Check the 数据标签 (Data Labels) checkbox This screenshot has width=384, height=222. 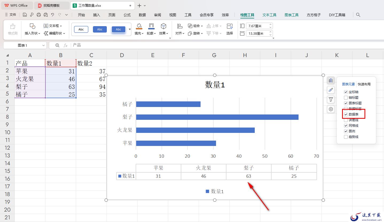tap(346, 109)
